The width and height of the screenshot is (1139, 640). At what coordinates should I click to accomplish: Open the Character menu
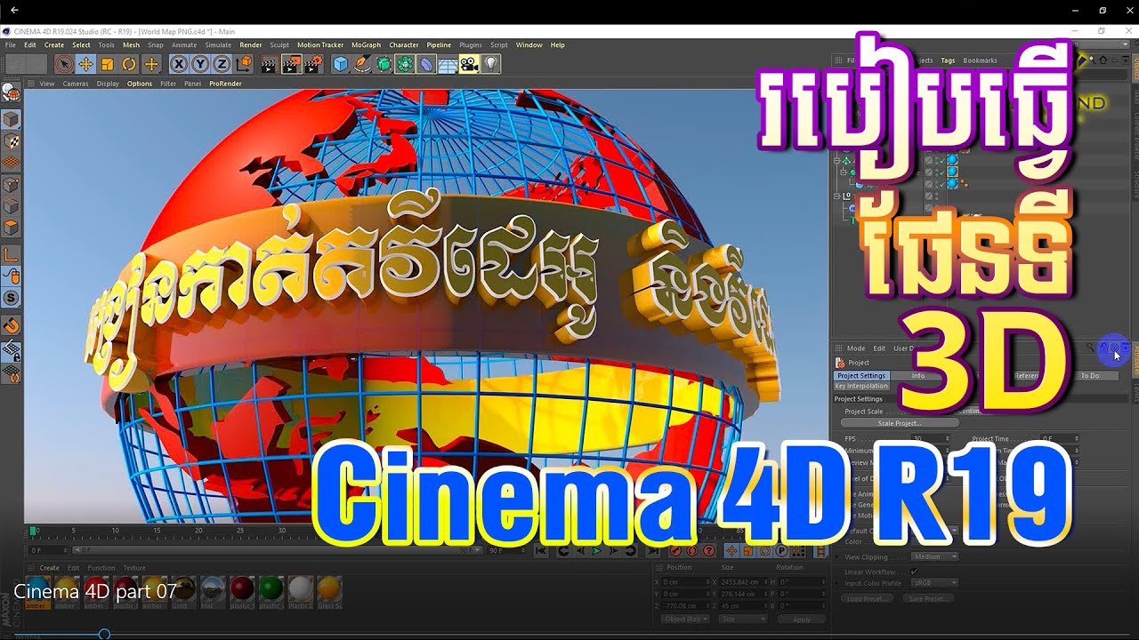404,44
